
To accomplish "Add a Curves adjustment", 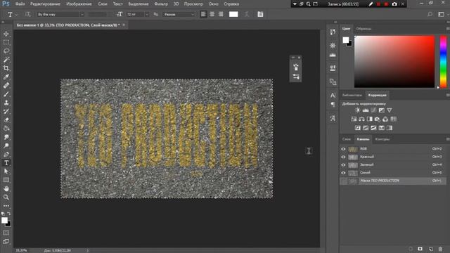I will point(373,110).
